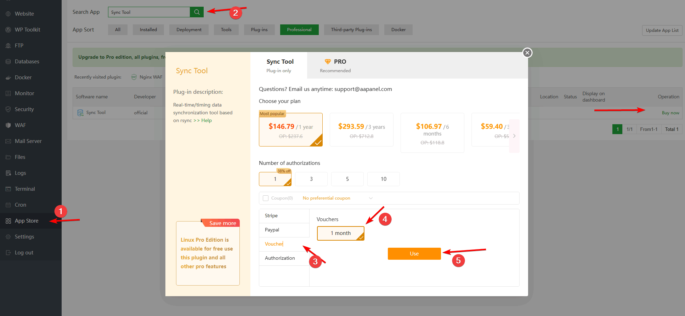Click the Website globe icon in sidebar

[8, 14]
